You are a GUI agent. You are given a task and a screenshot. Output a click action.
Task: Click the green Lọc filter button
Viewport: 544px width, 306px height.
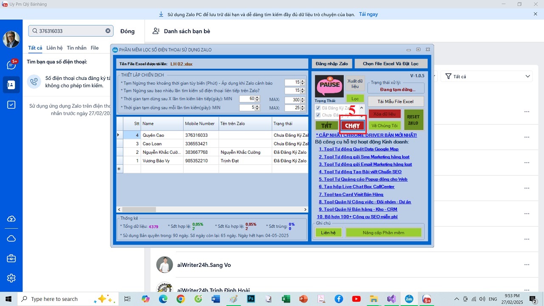tap(355, 99)
